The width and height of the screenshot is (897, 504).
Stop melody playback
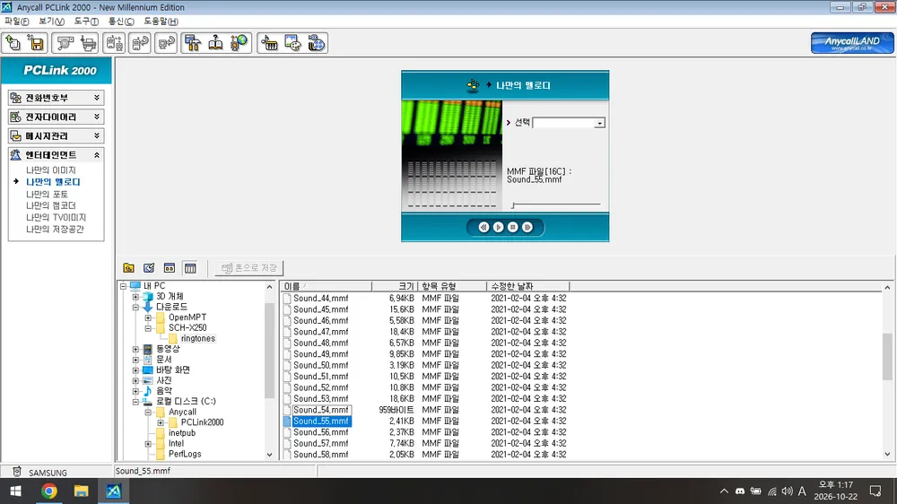coord(513,227)
